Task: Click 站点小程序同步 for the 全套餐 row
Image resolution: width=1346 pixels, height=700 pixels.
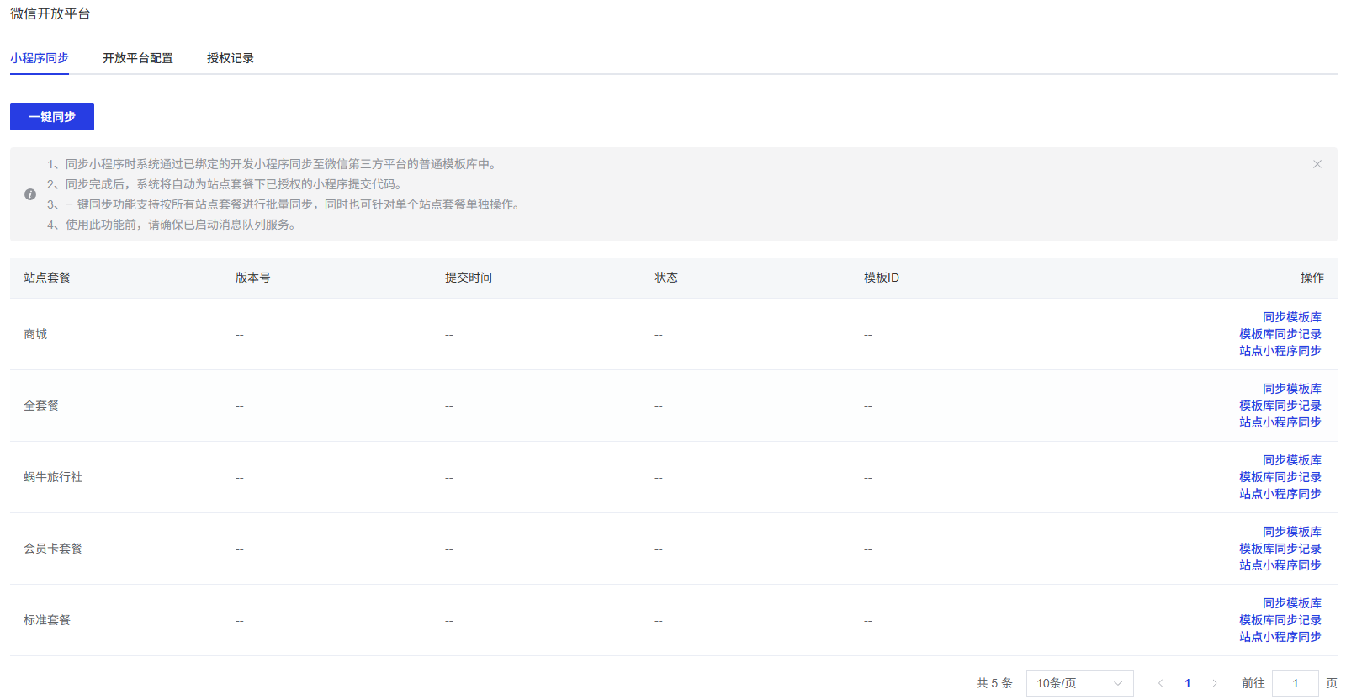Action: coord(1280,422)
